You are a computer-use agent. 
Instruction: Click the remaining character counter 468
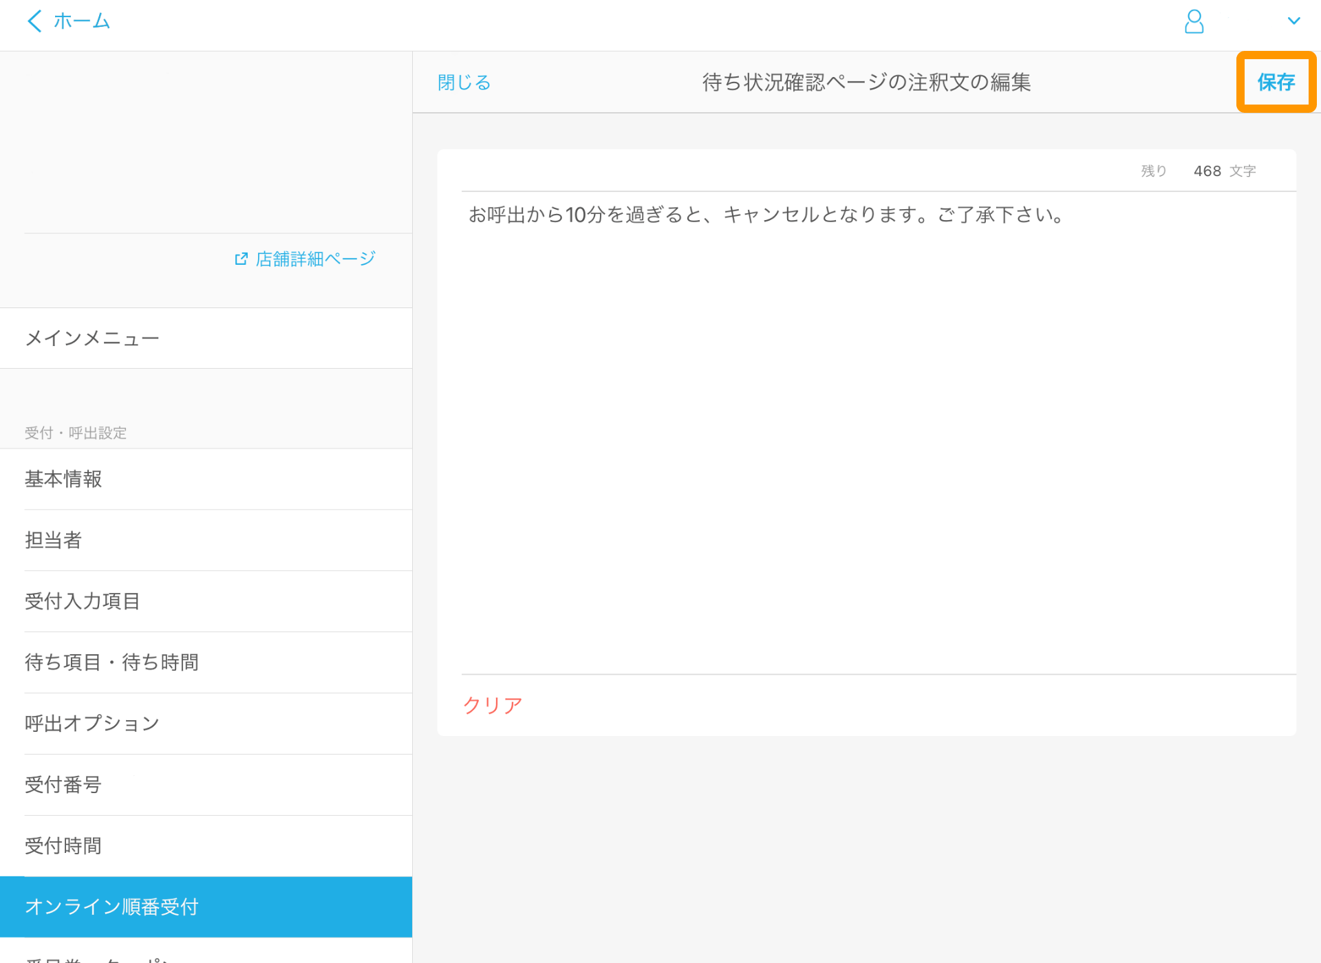coord(1207,171)
